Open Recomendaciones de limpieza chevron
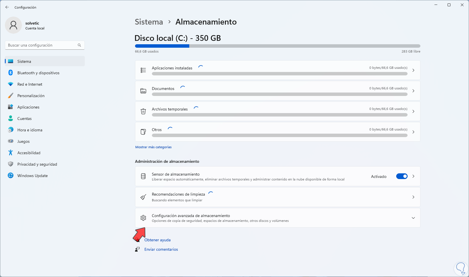Image resolution: width=469 pixels, height=277 pixels. point(413,197)
